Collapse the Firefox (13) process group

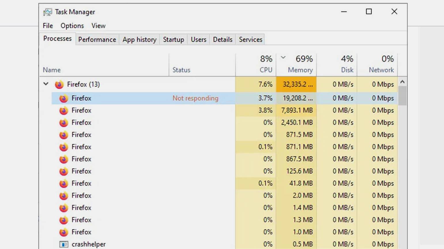(46, 84)
